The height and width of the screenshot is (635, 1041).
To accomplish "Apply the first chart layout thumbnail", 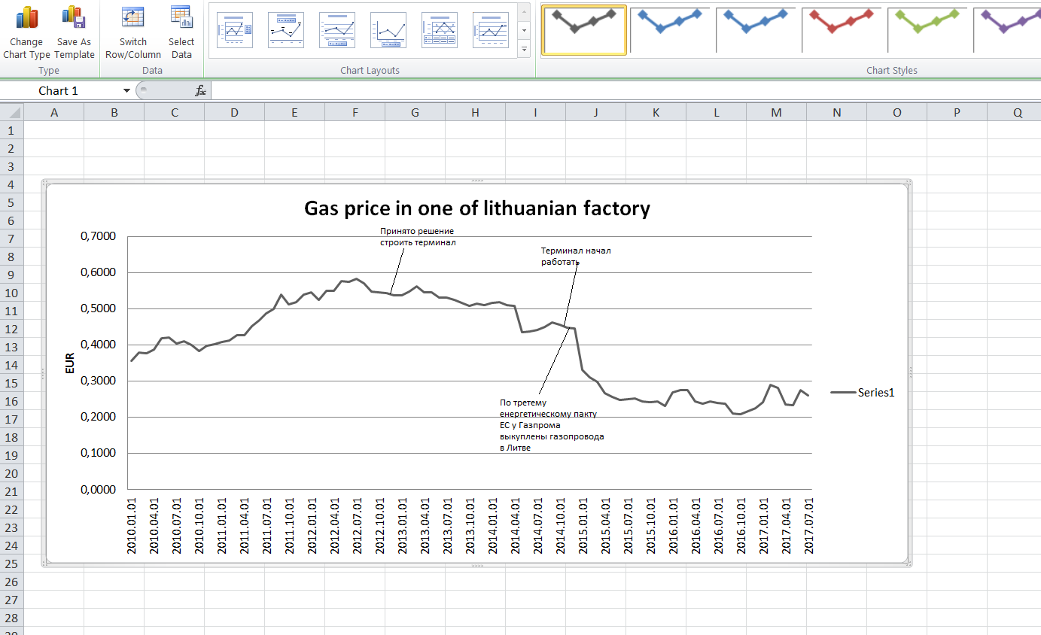I will point(235,30).
